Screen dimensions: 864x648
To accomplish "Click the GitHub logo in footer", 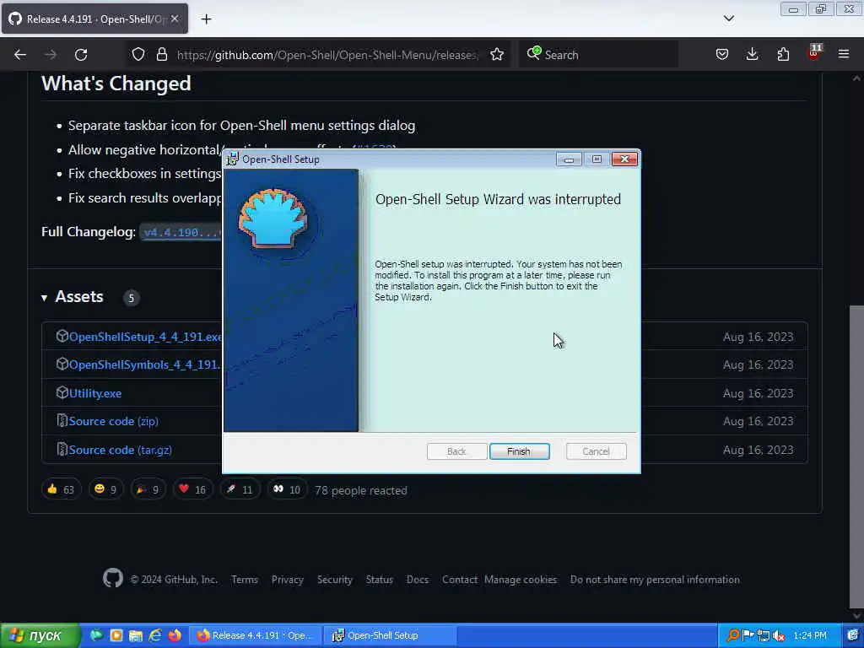I will tap(113, 579).
